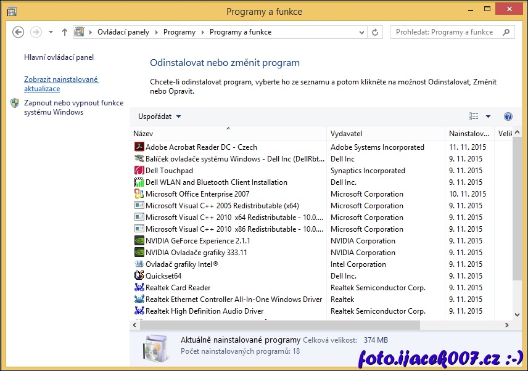Select the NVIDIA GeForce Experience icon
The image size is (528, 371).
click(139, 241)
